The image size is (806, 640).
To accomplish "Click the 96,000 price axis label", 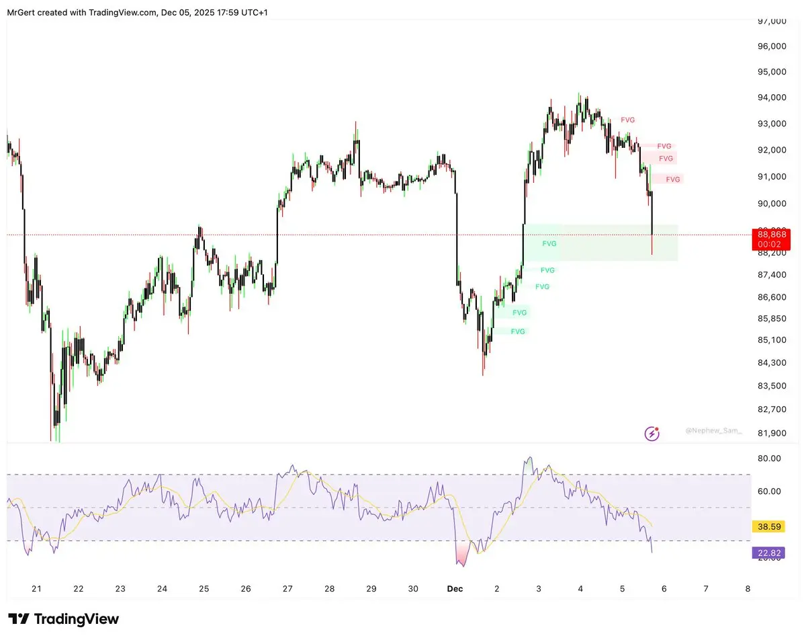I will [772, 46].
